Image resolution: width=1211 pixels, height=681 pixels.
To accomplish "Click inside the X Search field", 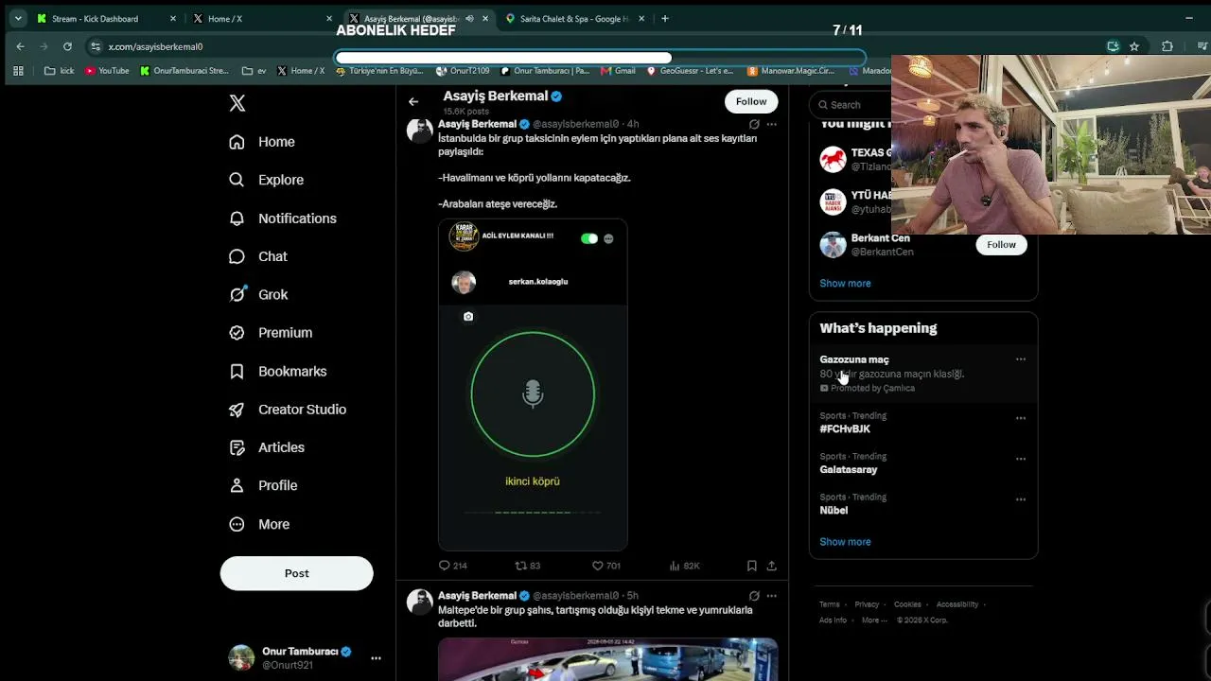I will pyautogui.click(x=851, y=105).
